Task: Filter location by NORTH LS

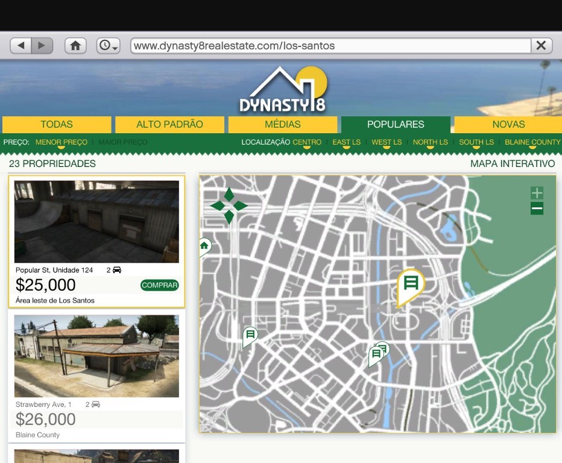Action: tap(430, 142)
